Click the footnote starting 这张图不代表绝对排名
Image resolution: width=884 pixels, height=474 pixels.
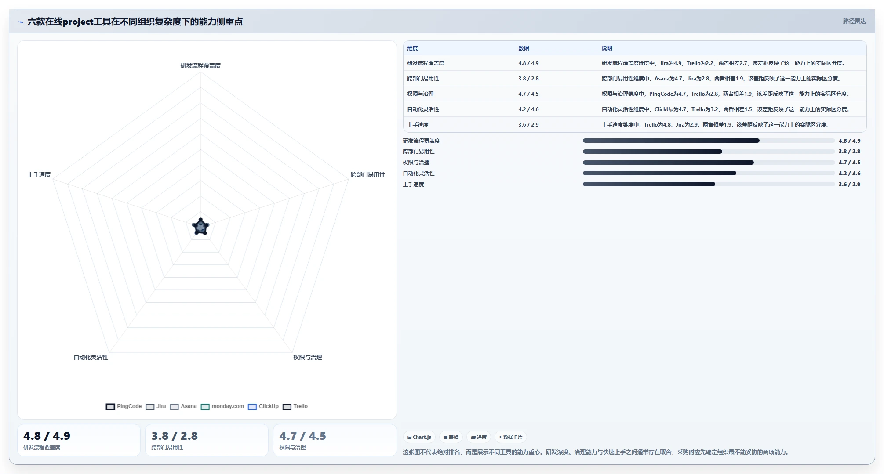coord(596,452)
